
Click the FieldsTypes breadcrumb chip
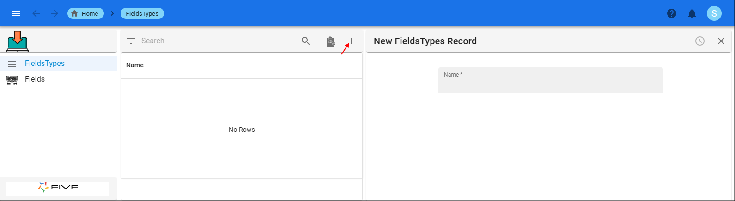pyautogui.click(x=142, y=13)
